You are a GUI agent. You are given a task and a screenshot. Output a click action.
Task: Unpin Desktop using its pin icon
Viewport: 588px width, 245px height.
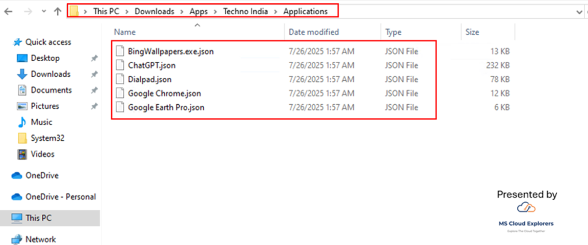click(x=94, y=58)
